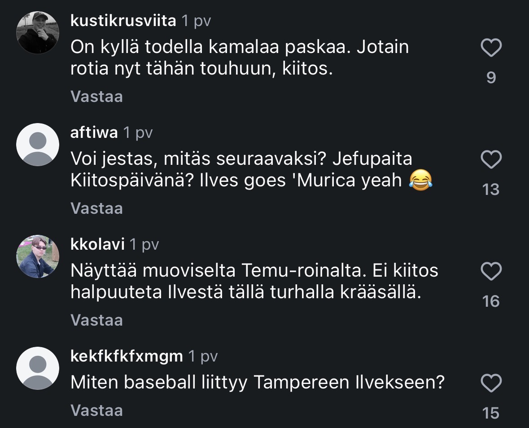This screenshot has height=428, width=529.
Task: Tap kekfkfkfxmgm's grey avatar
Action: pos(38,368)
